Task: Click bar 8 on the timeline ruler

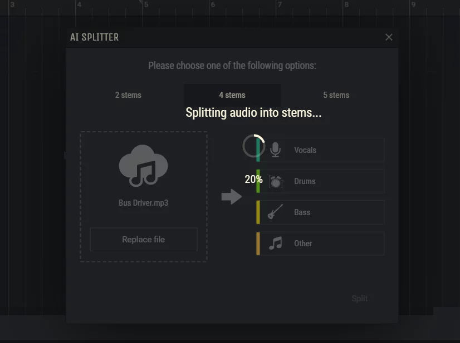Action: pos(346,5)
